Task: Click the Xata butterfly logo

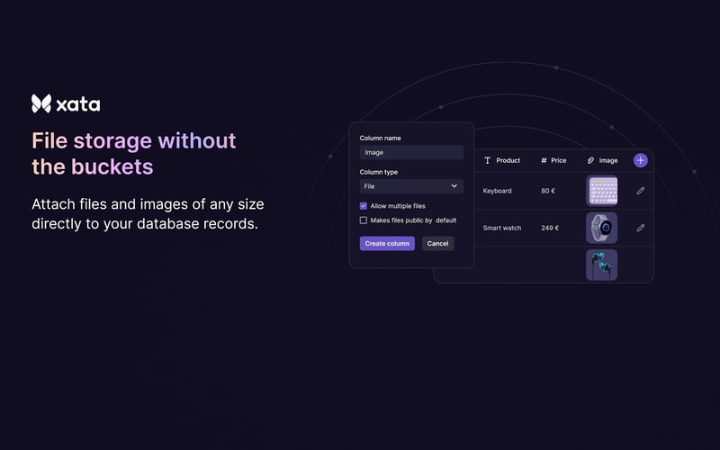Action: coord(41,103)
